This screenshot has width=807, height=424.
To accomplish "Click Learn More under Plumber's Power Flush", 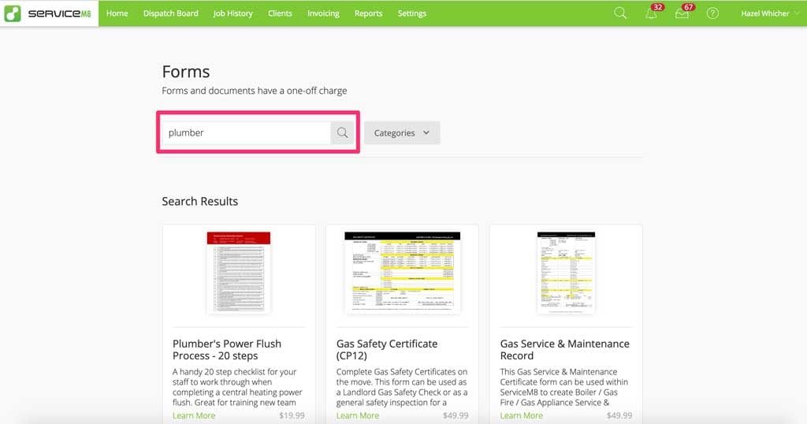I will [x=194, y=415].
